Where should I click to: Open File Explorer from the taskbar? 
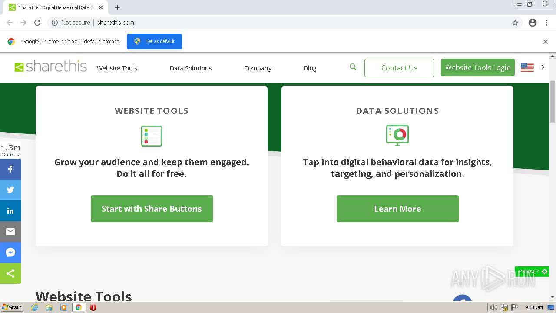pyautogui.click(x=49, y=307)
